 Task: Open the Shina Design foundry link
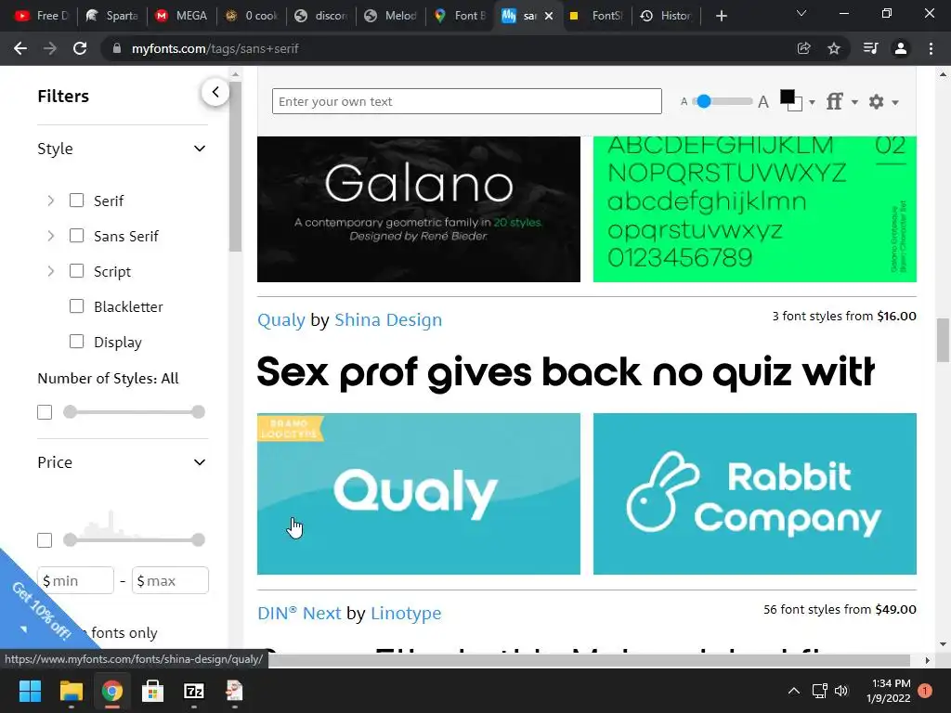[x=388, y=319]
